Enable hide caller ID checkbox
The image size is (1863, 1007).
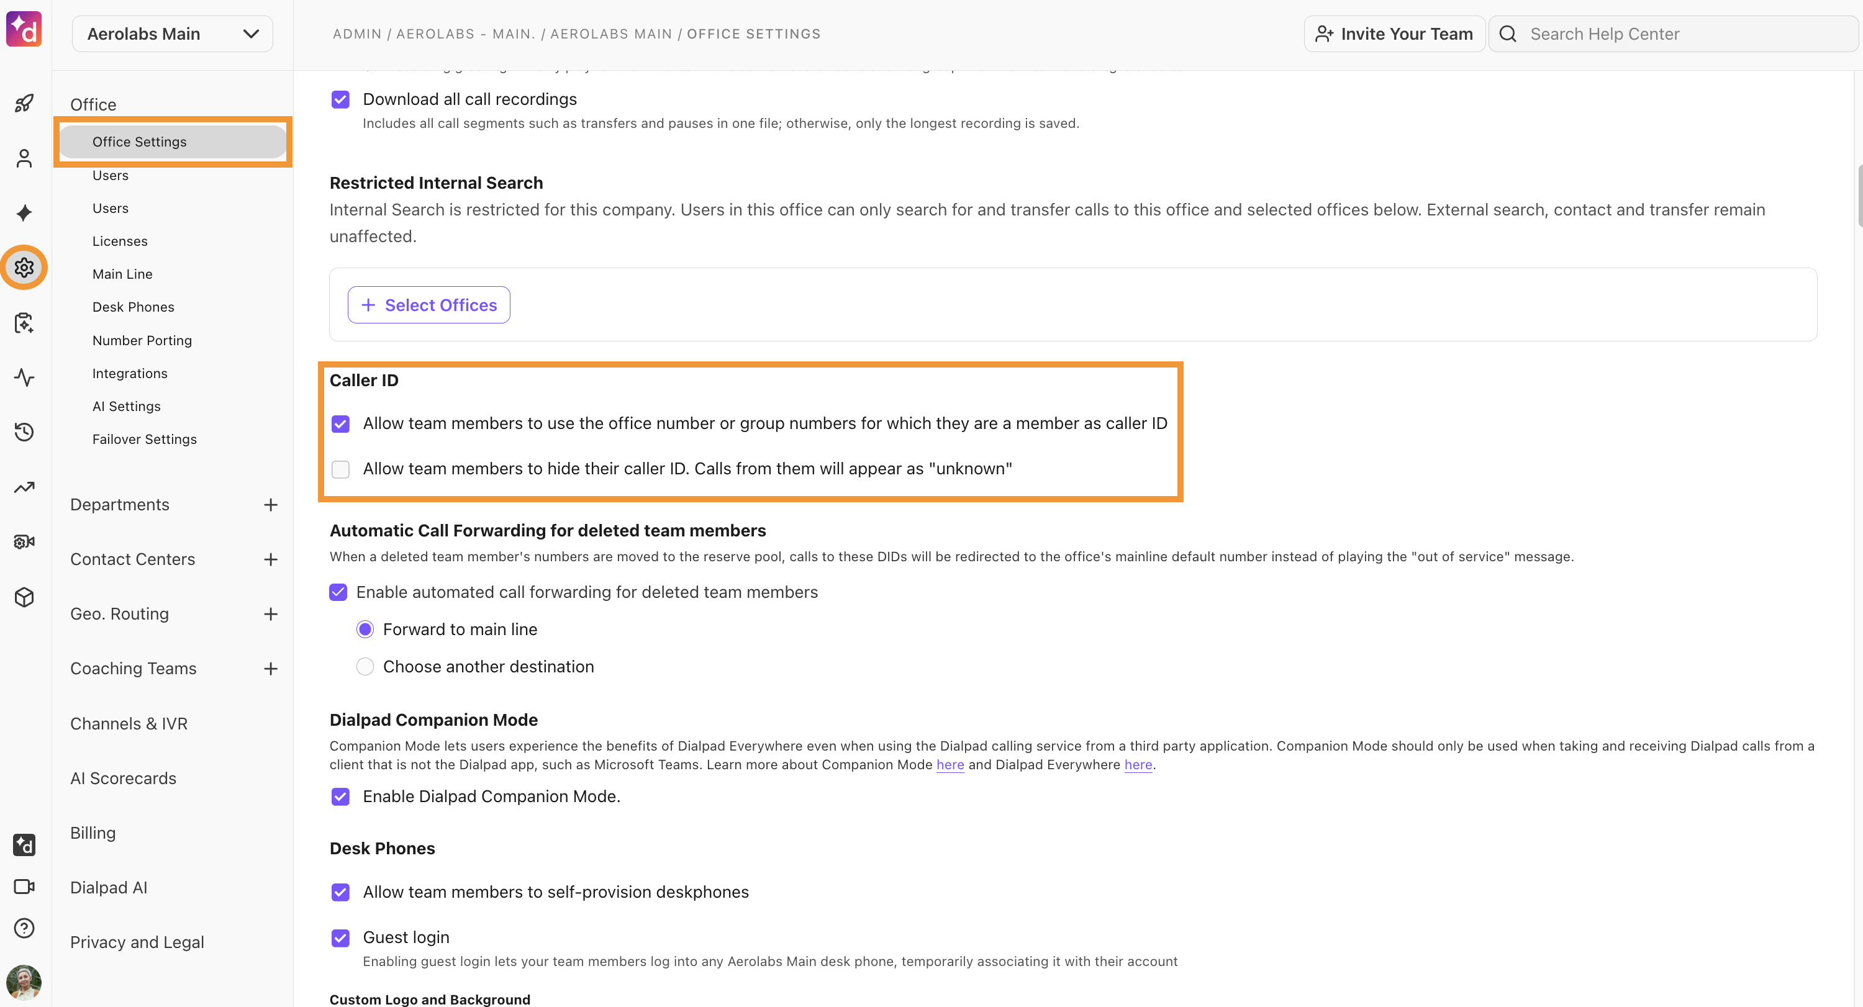[340, 469]
